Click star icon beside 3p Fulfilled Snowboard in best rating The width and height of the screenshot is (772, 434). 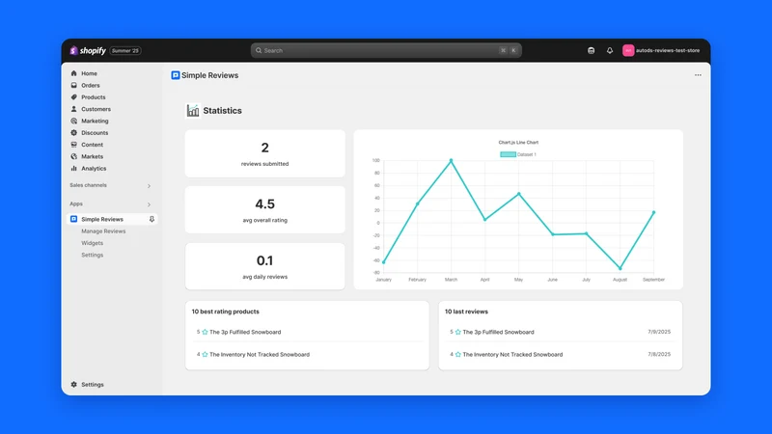click(205, 332)
